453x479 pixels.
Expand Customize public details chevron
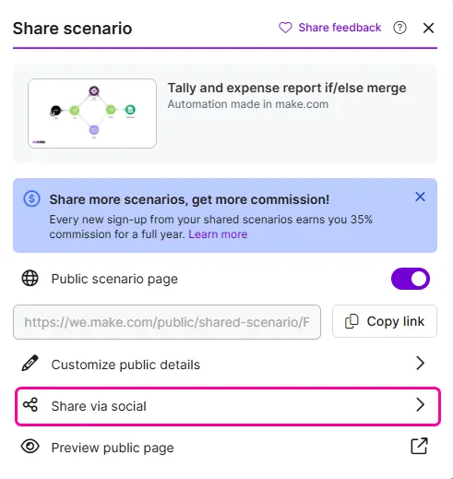pos(420,364)
